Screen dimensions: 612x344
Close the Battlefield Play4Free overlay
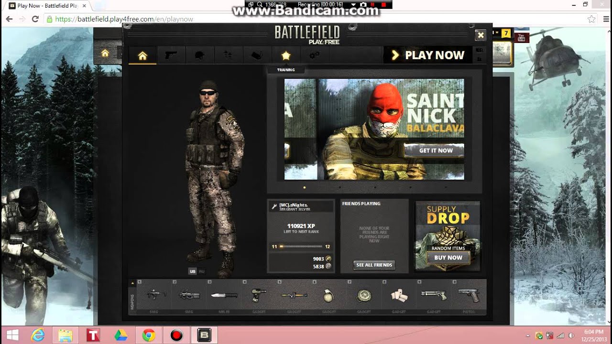pos(481,35)
